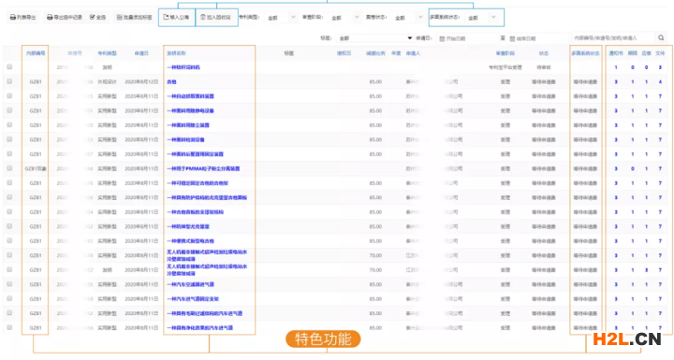This screenshot has height=360, width=674.
Task: Sort by the 减缴比例 column header
Action: tap(375, 53)
